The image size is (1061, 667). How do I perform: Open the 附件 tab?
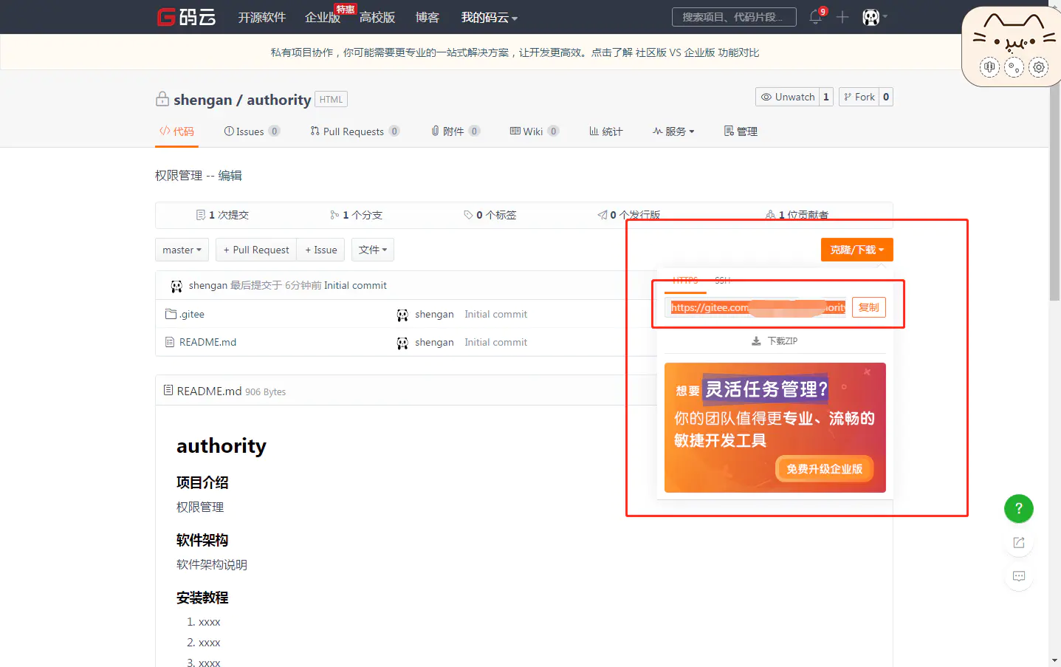point(456,131)
